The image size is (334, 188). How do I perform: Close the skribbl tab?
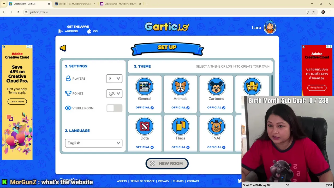94,4
